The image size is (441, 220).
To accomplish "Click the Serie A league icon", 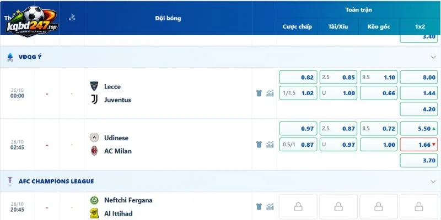I will click(10, 57).
